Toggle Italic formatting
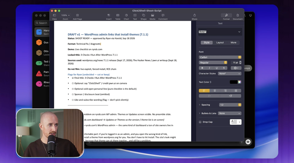294x163 pixels. click(209, 68)
